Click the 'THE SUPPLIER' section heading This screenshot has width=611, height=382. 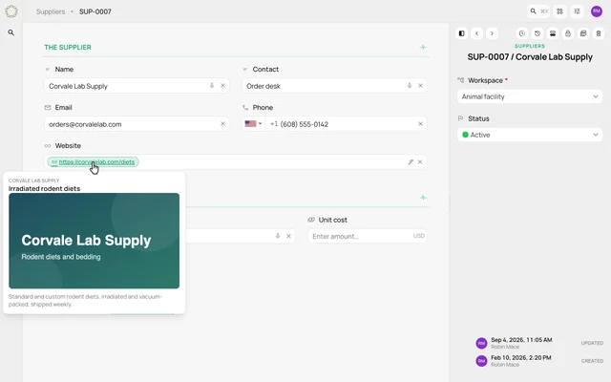(68, 47)
